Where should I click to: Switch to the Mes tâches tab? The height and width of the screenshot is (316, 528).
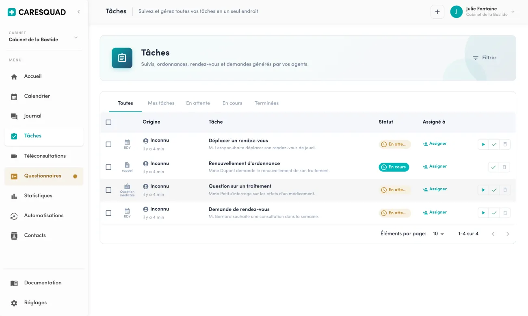click(x=161, y=103)
